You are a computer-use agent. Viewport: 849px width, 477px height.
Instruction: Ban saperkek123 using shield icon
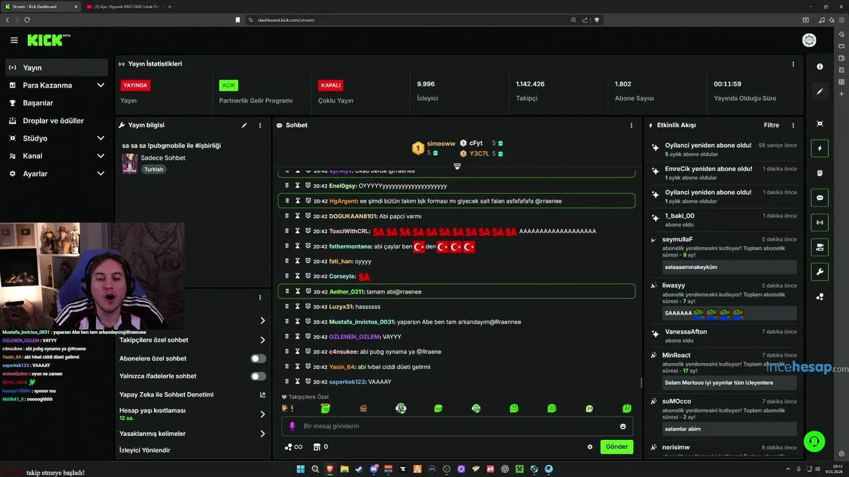click(308, 382)
